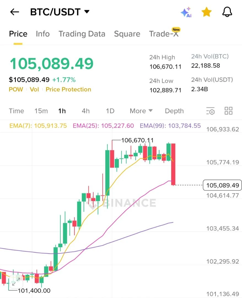This screenshot has height=298, width=242.
Task: Tap the POW tag label
Action: click(x=16, y=89)
